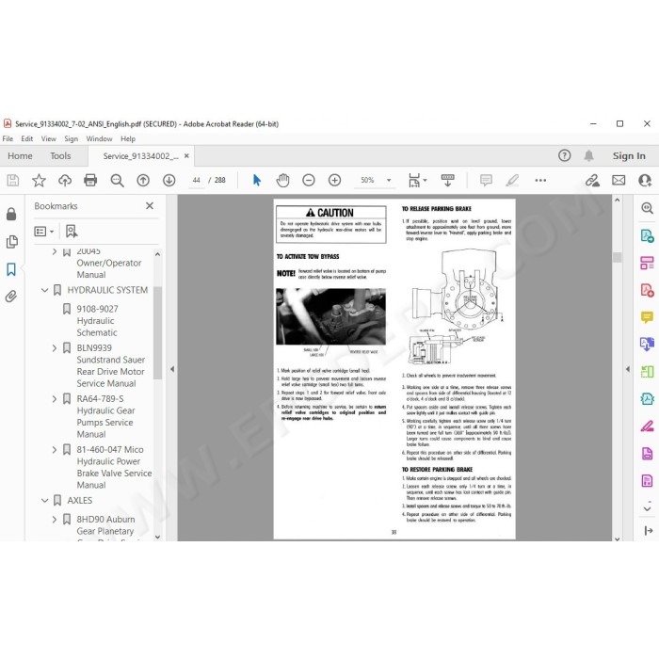Open Organize Pages tool icon
Image resolution: width=659 pixels, height=659 pixels.
click(647, 263)
